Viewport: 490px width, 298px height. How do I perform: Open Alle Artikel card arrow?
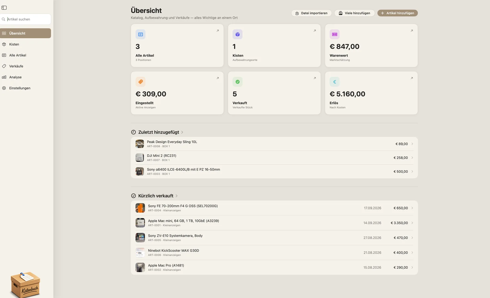click(x=218, y=31)
